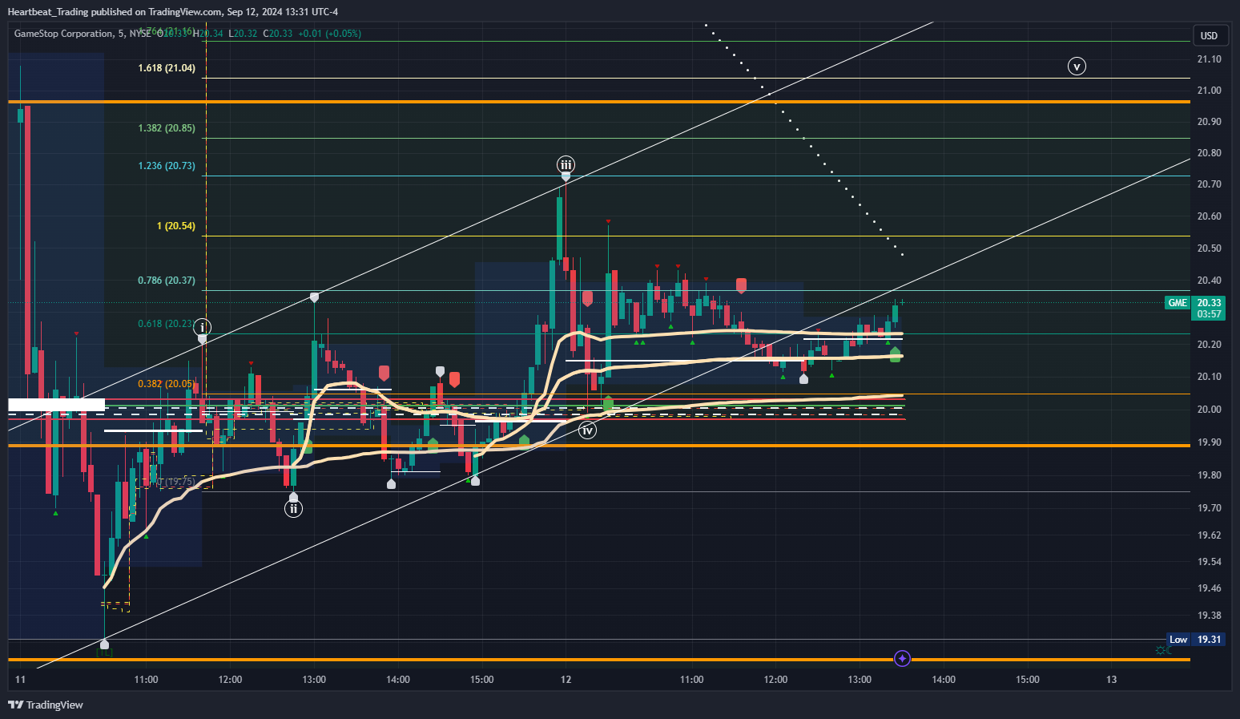Select the 0.786 (20.37) Fibonacci label
Image resolution: width=1240 pixels, height=719 pixels.
[167, 281]
